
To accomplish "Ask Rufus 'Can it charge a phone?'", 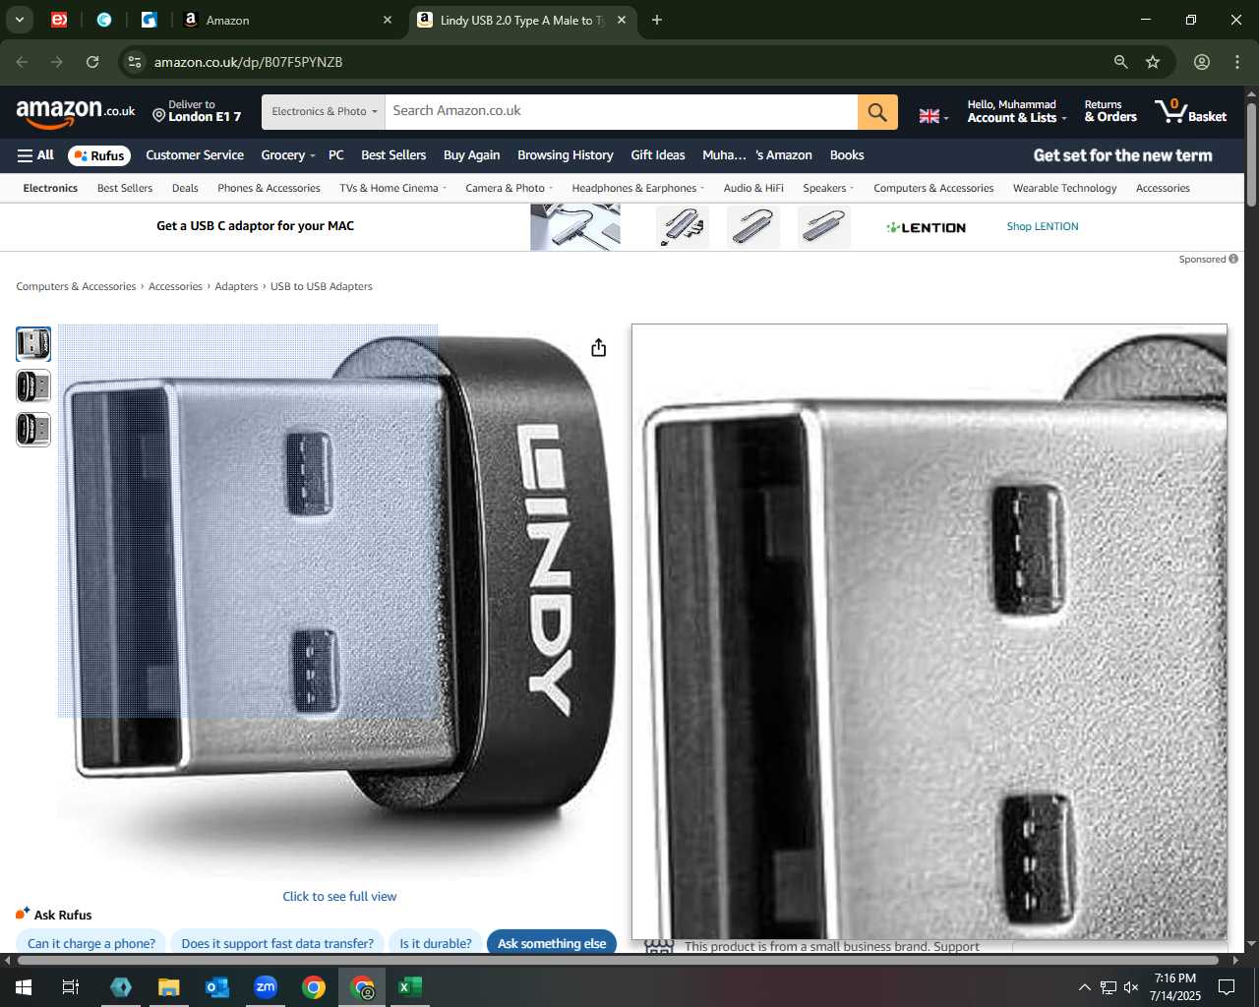I will tap(91, 943).
